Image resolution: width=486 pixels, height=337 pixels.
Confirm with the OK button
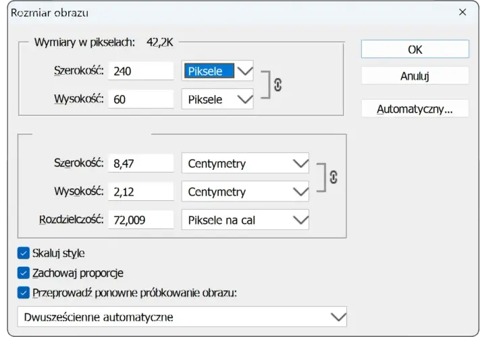(415, 49)
